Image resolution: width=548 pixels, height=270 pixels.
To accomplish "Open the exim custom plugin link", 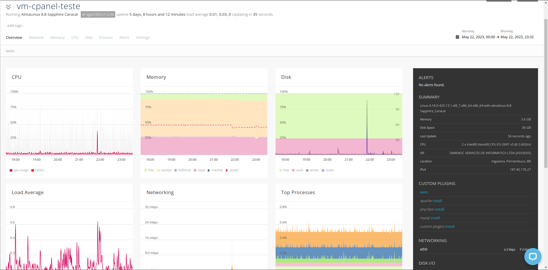I will tap(424, 192).
